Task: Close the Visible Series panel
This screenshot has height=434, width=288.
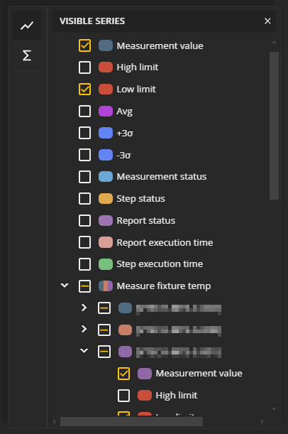Action: click(x=267, y=21)
